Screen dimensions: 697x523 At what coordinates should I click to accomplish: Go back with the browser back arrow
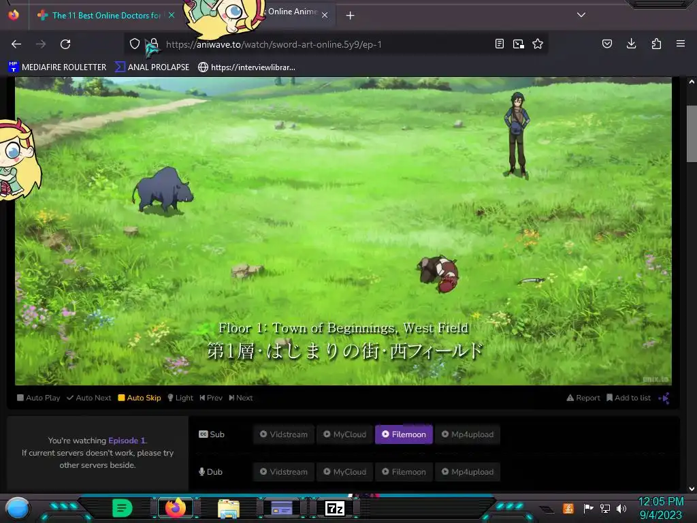coord(16,44)
